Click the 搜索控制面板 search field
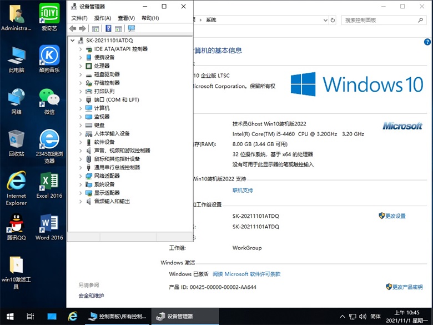 click(380, 20)
